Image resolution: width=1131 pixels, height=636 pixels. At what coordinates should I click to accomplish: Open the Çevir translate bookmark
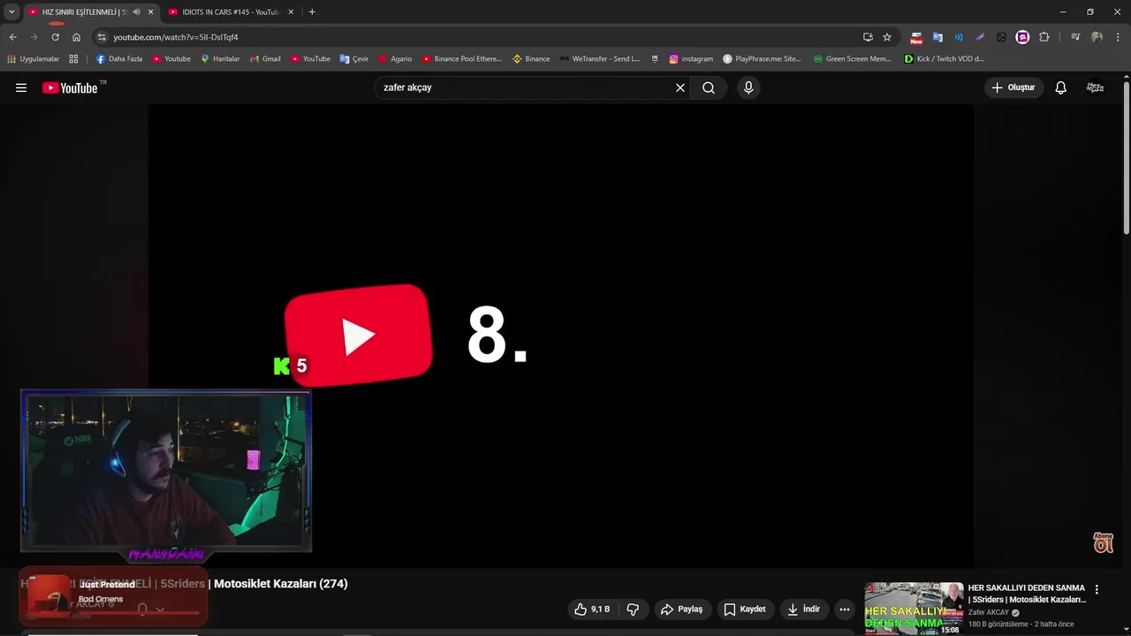point(354,59)
